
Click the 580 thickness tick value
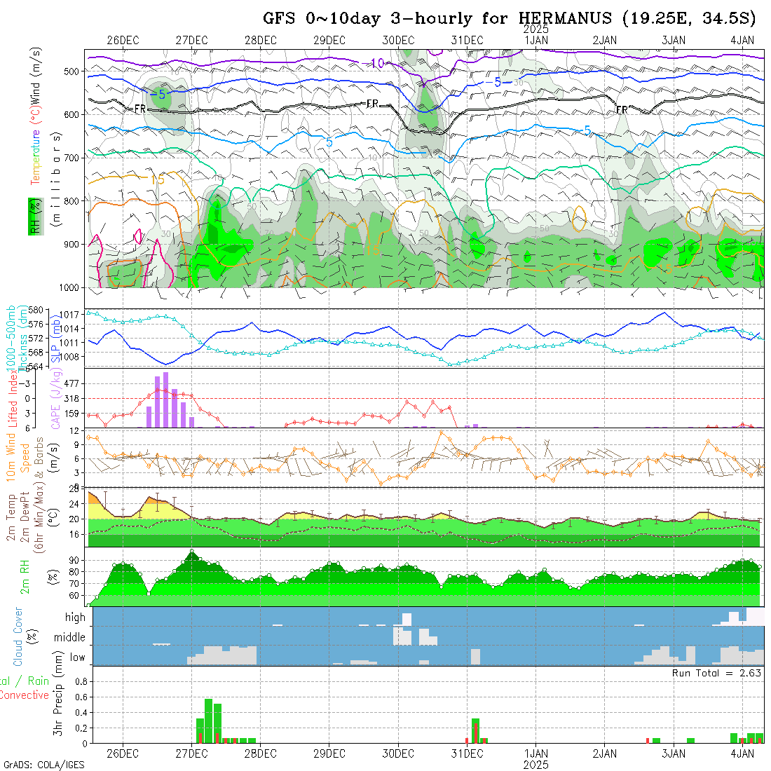[36, 310]
